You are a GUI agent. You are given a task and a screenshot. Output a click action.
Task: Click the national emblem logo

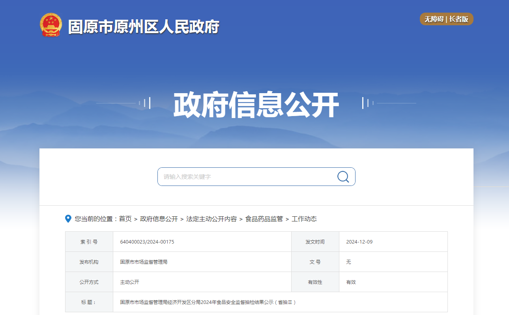[x=51, y=25]
